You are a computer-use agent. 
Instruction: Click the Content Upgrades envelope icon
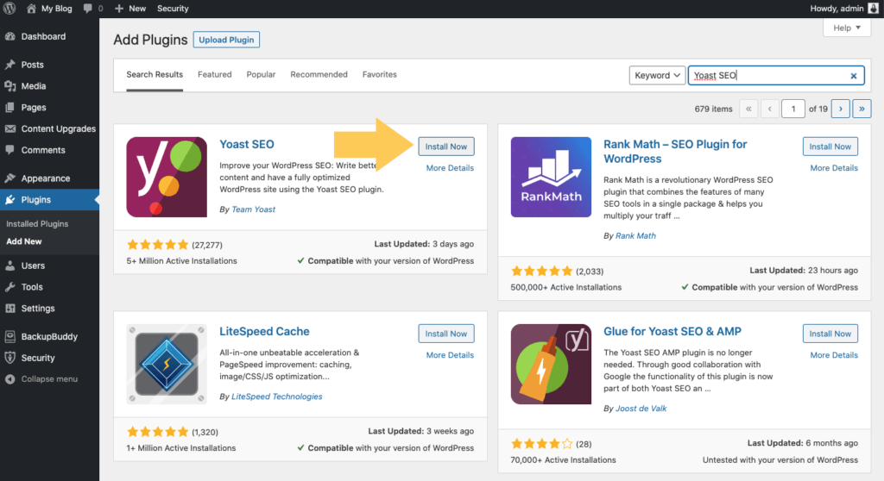coord(10,129)
